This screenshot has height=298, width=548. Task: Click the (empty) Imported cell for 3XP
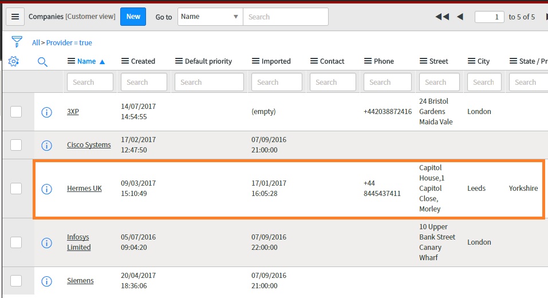[x=263, y=112]
